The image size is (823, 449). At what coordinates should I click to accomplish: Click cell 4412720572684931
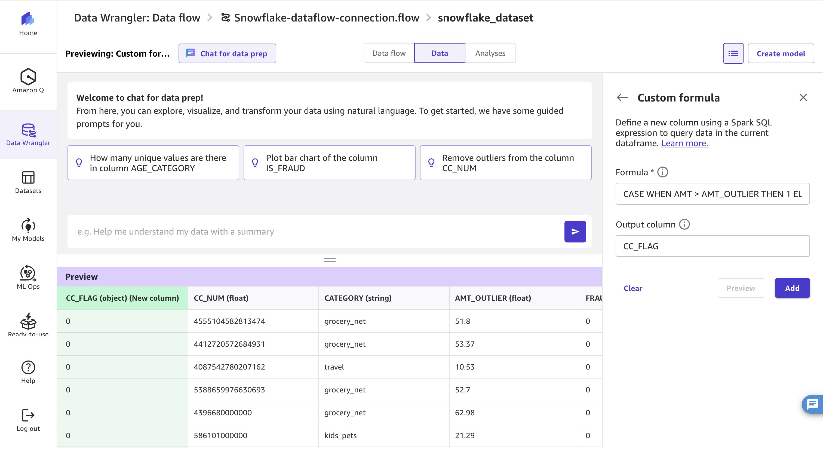click(x=253, y=344)
